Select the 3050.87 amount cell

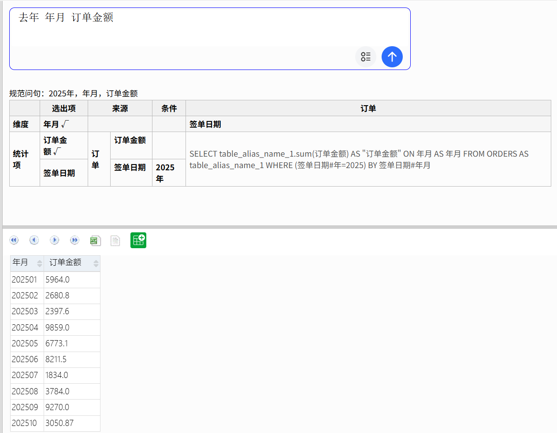click(x=72, y=423)
